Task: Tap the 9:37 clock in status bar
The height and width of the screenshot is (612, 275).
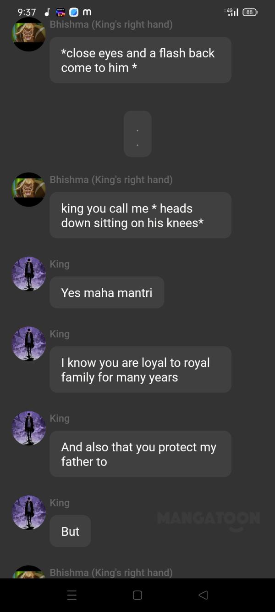Action: 27,12
